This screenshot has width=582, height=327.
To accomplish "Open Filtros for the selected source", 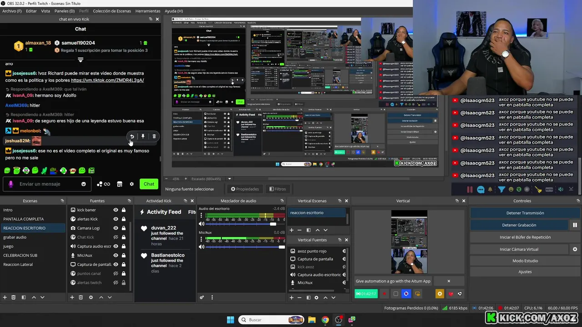I will click(x=277, y=189).
